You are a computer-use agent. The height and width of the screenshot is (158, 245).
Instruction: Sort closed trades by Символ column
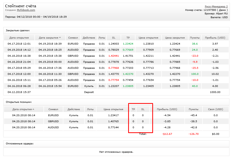pyautogui.click(x=73, y=38)
